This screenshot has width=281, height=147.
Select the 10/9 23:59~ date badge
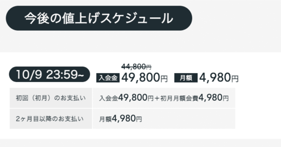49,74
